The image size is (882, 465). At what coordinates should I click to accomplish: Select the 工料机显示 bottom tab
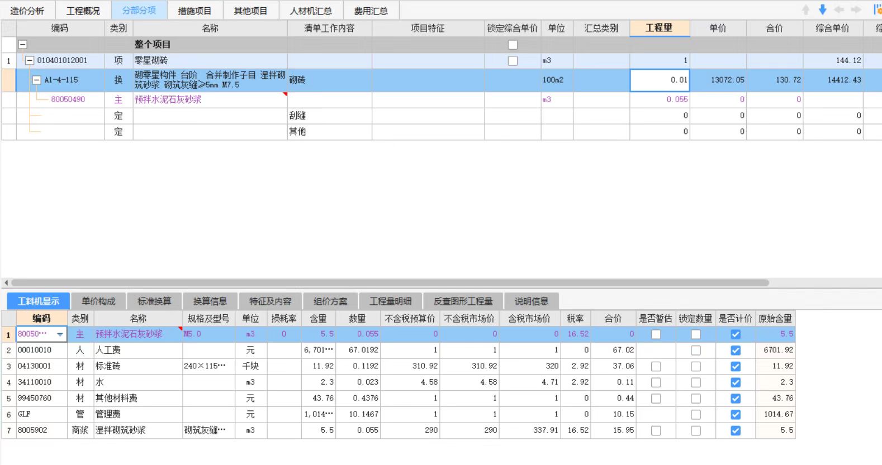(x=39, y=301)
